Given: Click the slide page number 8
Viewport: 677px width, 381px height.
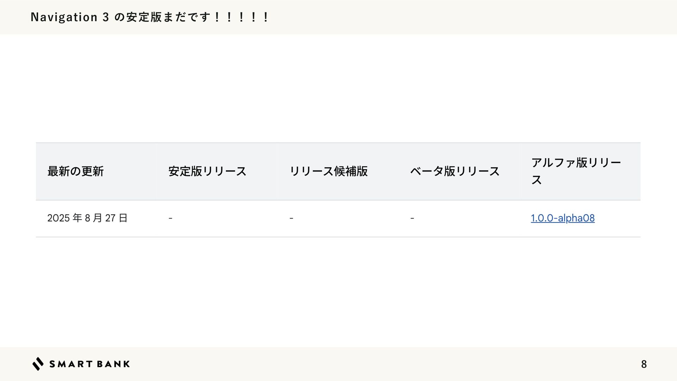Looking at the screenshot, I should [x=644, y=364].
